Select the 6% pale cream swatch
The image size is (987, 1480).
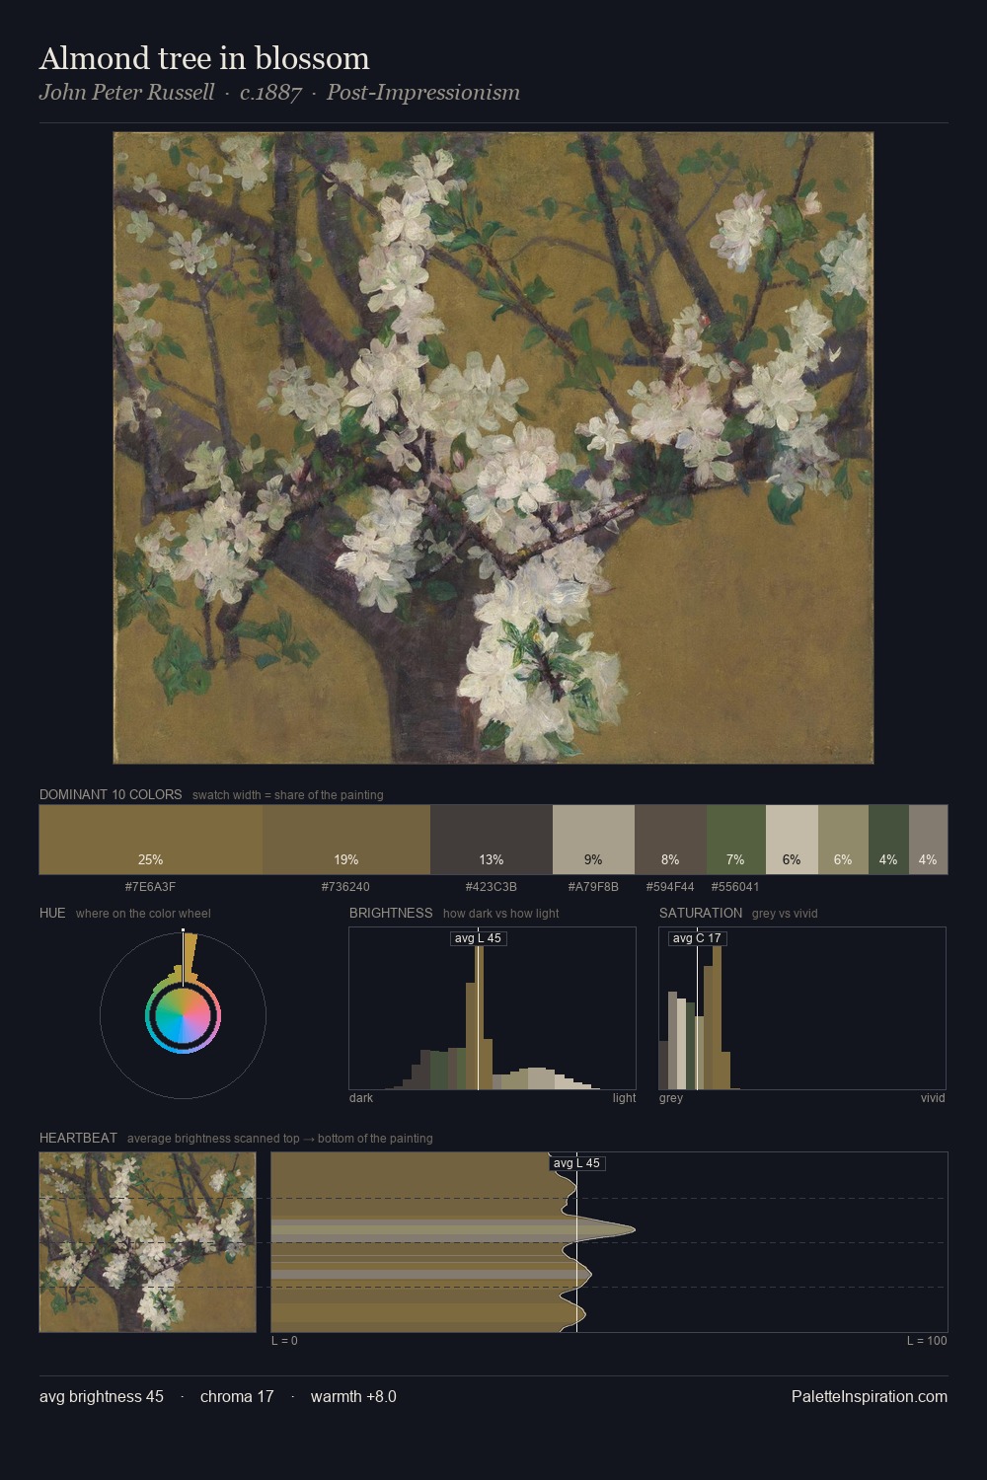coord(792,840)
